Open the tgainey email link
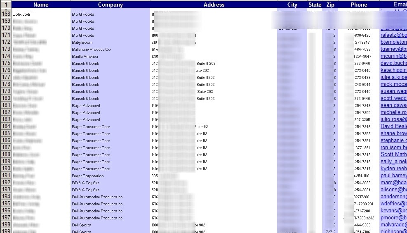Image resolution: width=407 pixels, height=233 pixels. (393, 50)
